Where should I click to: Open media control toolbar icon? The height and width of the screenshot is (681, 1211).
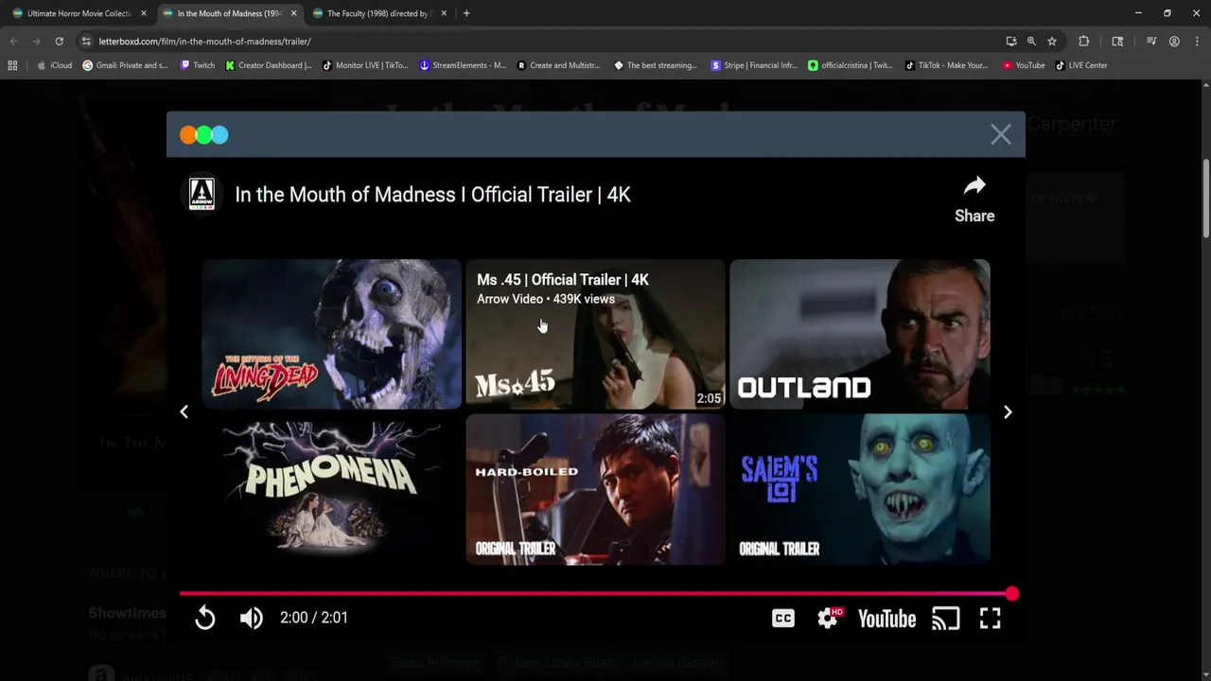[1151, 42]
